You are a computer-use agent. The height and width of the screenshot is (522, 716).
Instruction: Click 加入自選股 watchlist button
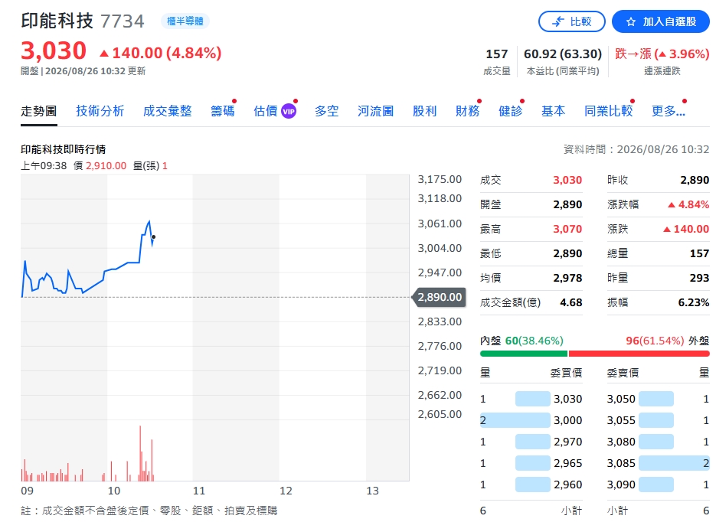click(x=661, y=21)
